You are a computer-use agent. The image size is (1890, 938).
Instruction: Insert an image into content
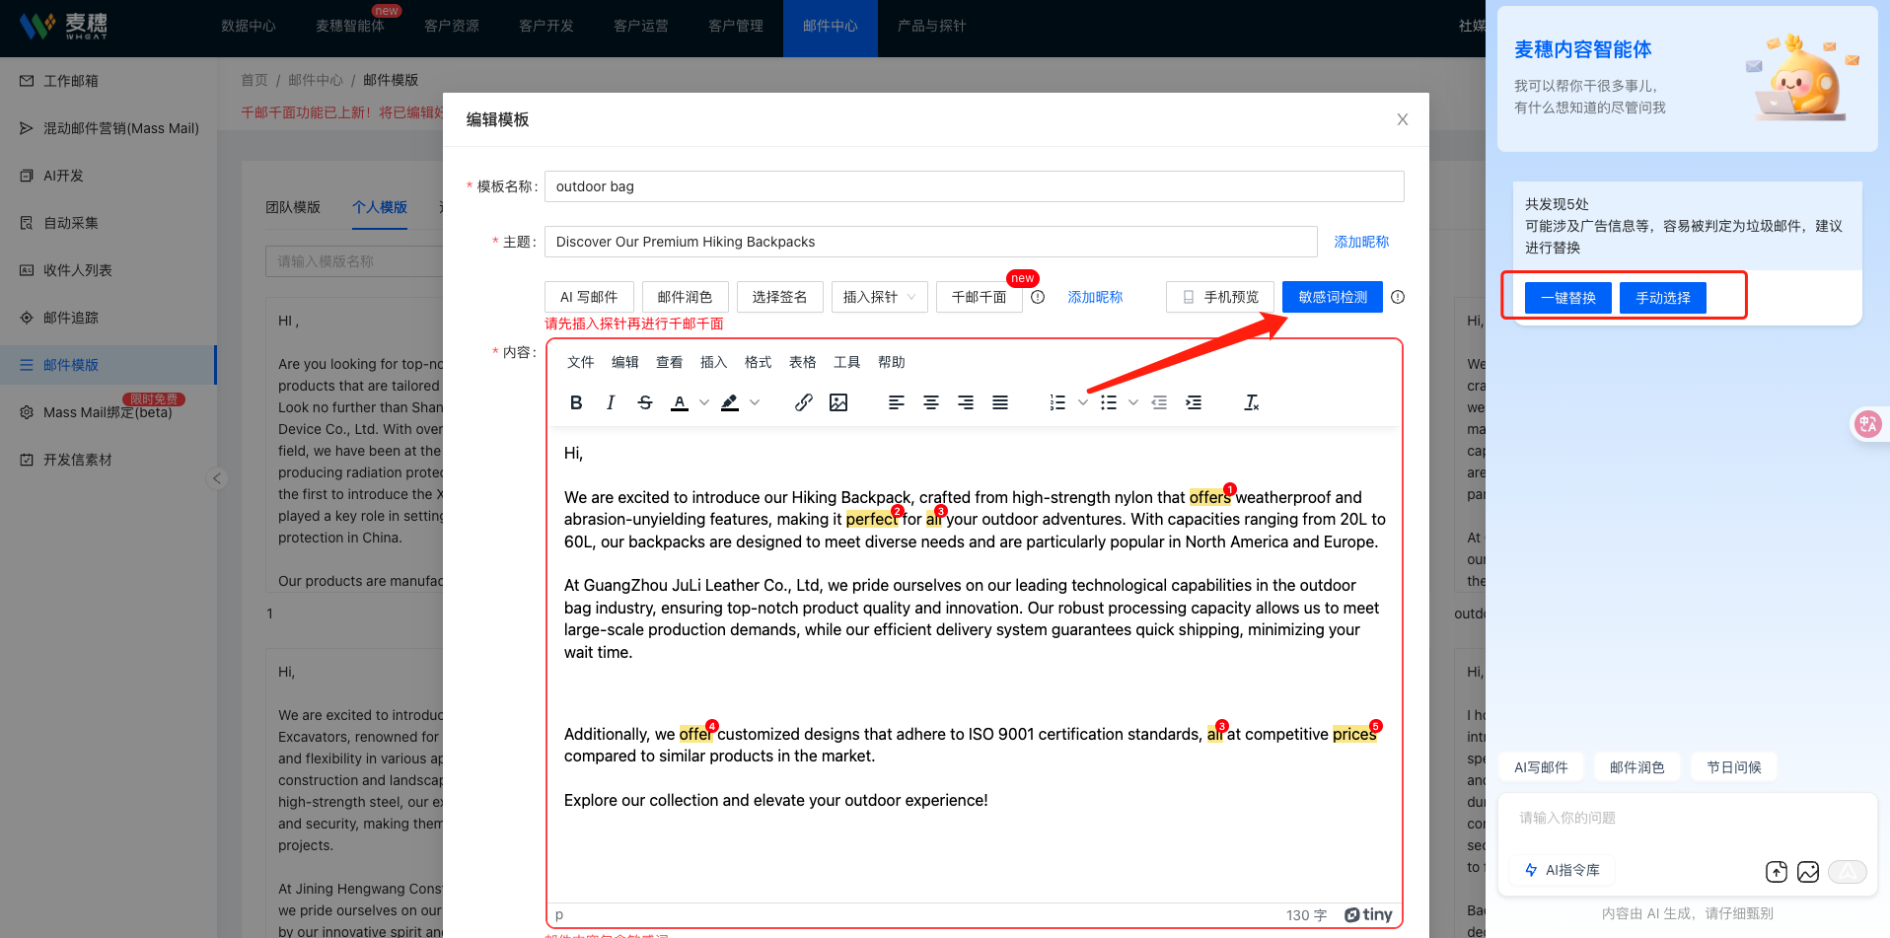[x=838, y=402]
